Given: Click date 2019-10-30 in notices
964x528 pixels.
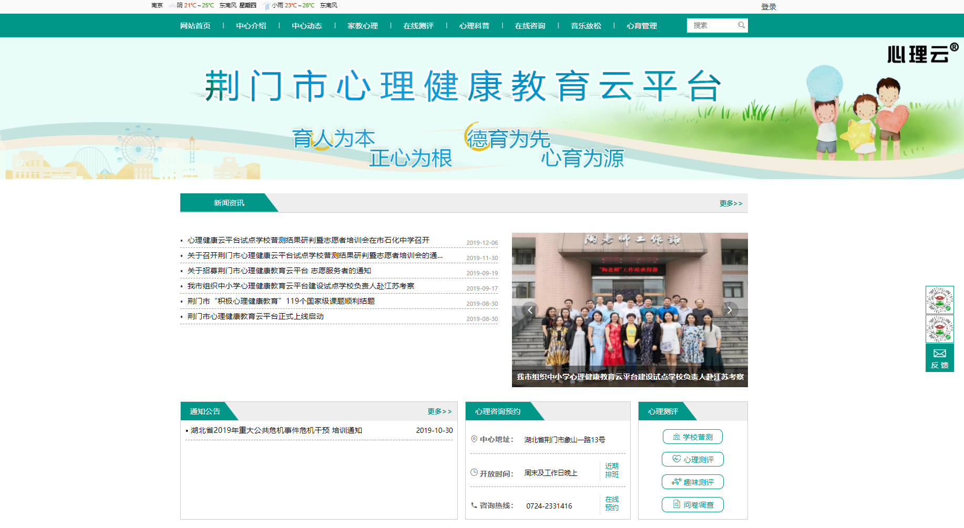Looking at the screenshot, I should coord(434,430).
